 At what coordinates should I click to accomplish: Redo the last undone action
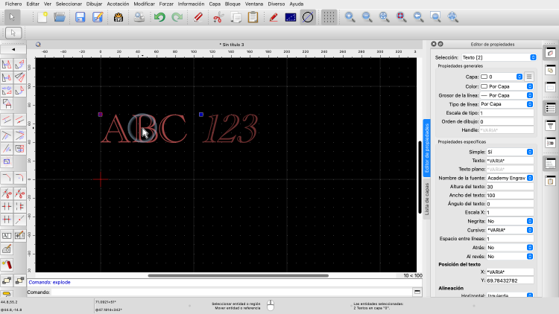(177, 17)
